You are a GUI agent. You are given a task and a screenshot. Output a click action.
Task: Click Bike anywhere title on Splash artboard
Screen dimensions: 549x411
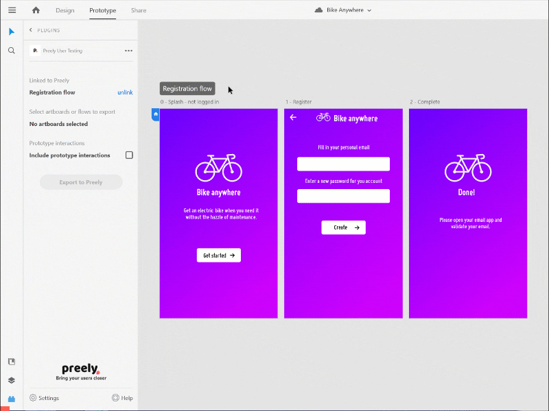click(x=218, y=192)
